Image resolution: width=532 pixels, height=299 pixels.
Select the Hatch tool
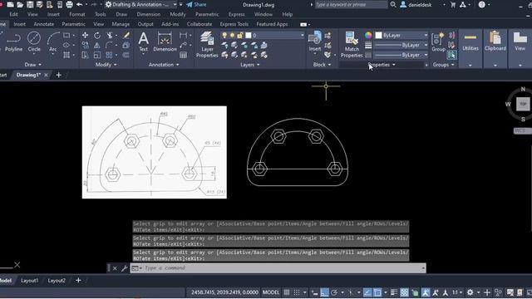click(66, 55)
